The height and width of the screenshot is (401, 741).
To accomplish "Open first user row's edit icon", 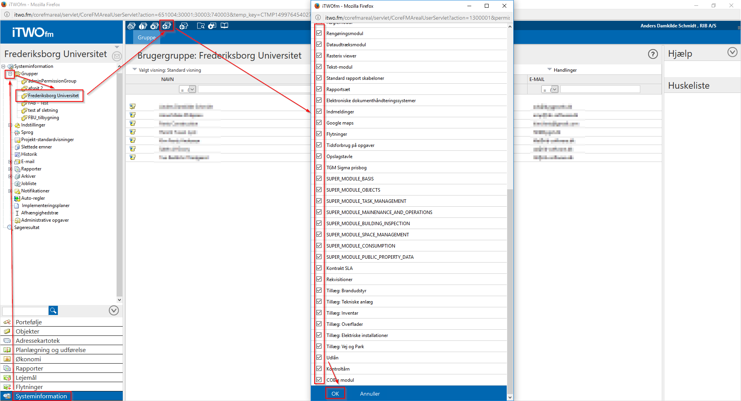I will pyautogui.click(x=133, y=106).
